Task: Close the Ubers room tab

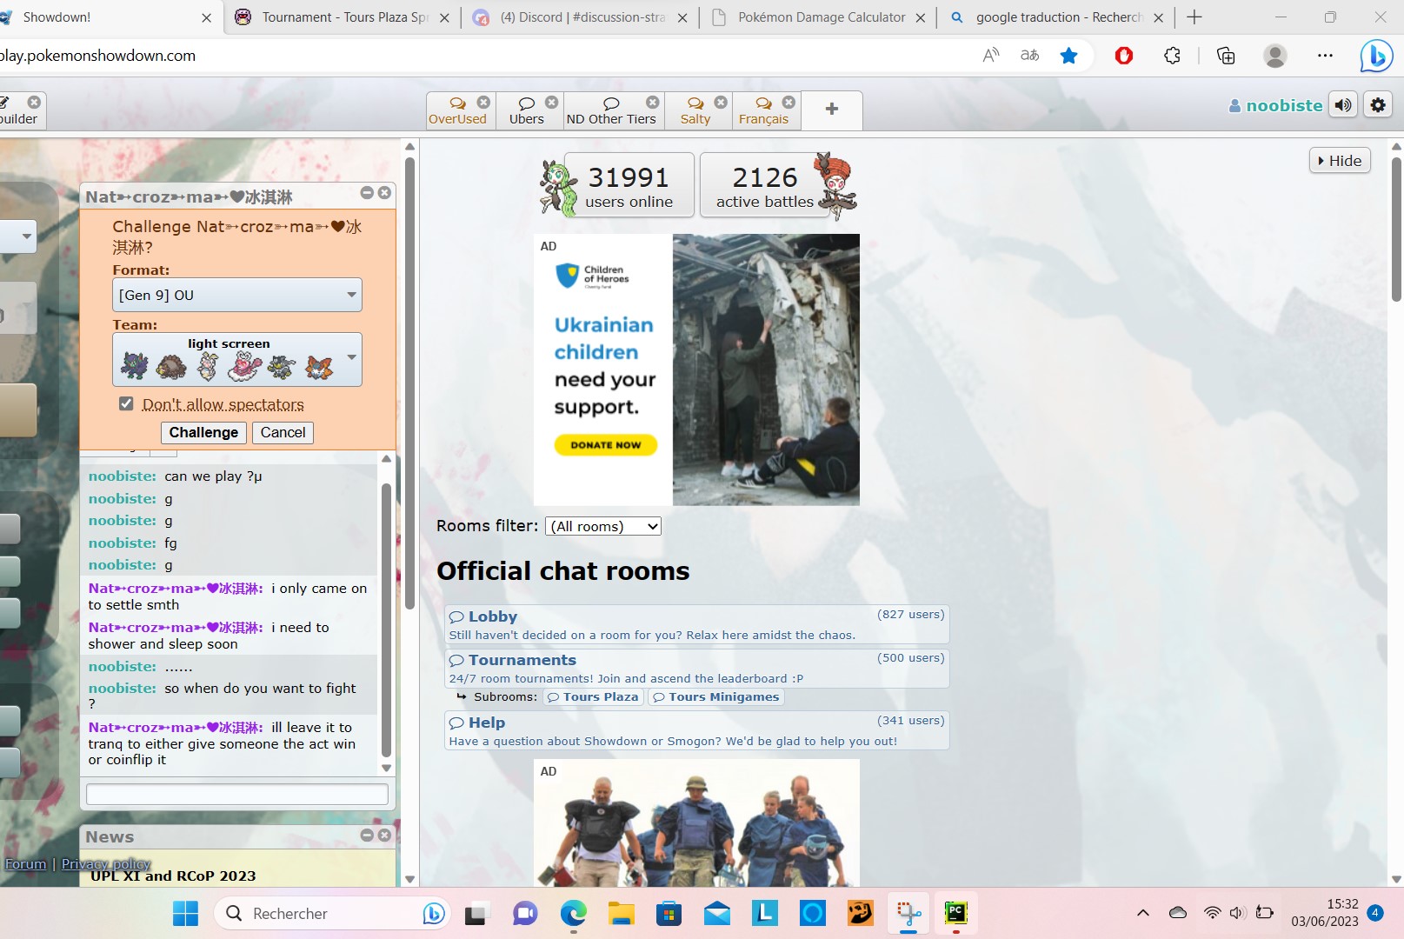Action: (x=552, y=102)
